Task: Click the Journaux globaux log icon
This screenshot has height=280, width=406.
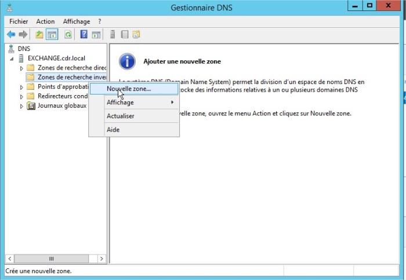Action: coord(31,106)
